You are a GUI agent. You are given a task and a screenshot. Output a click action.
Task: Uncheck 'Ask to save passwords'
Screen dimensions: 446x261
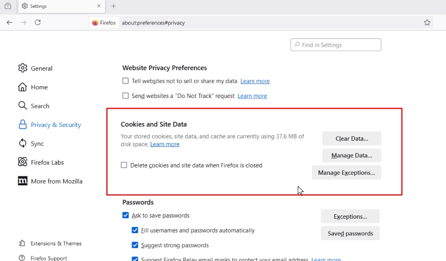click(x=125, y=215)
